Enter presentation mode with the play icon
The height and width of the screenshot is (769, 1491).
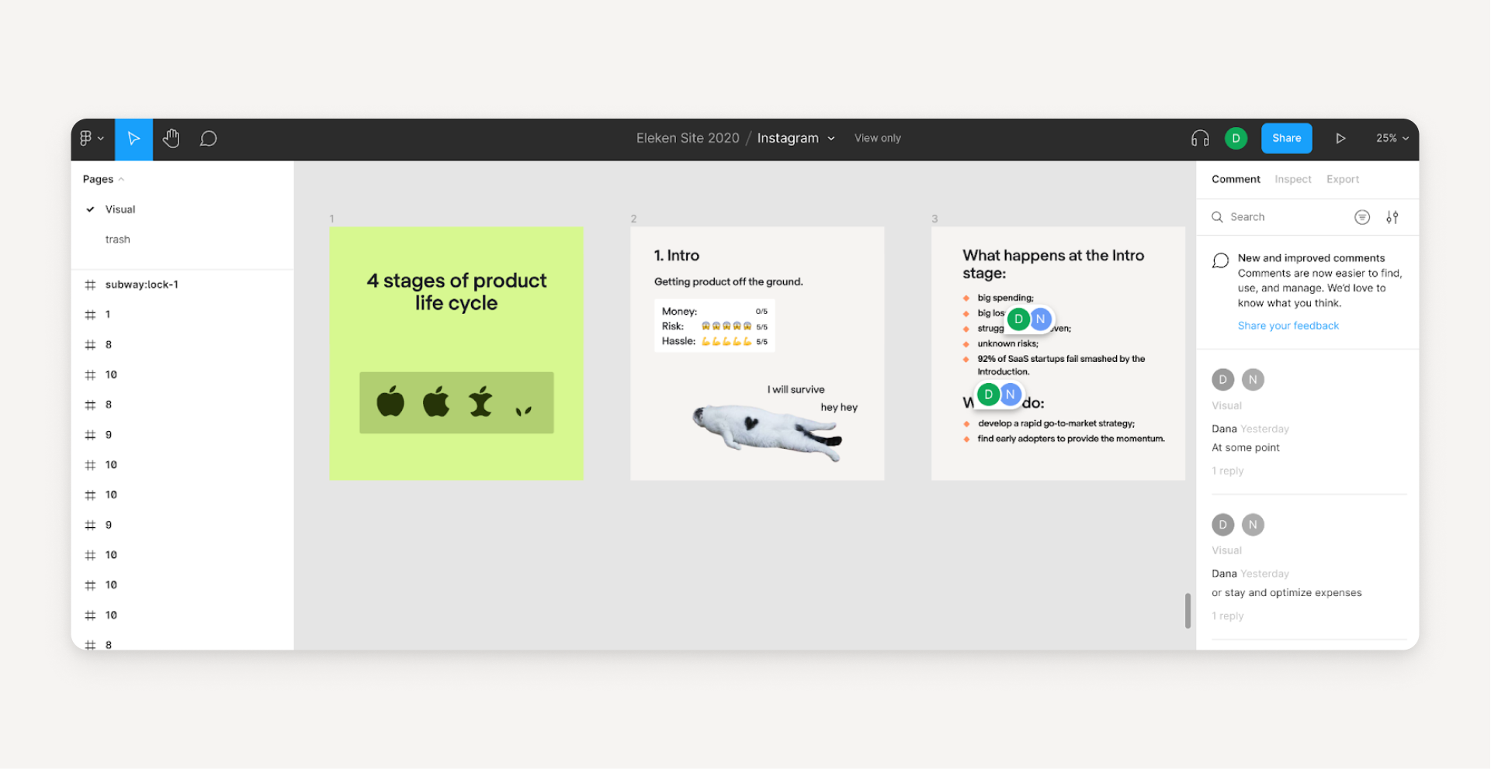point(1340,138)
